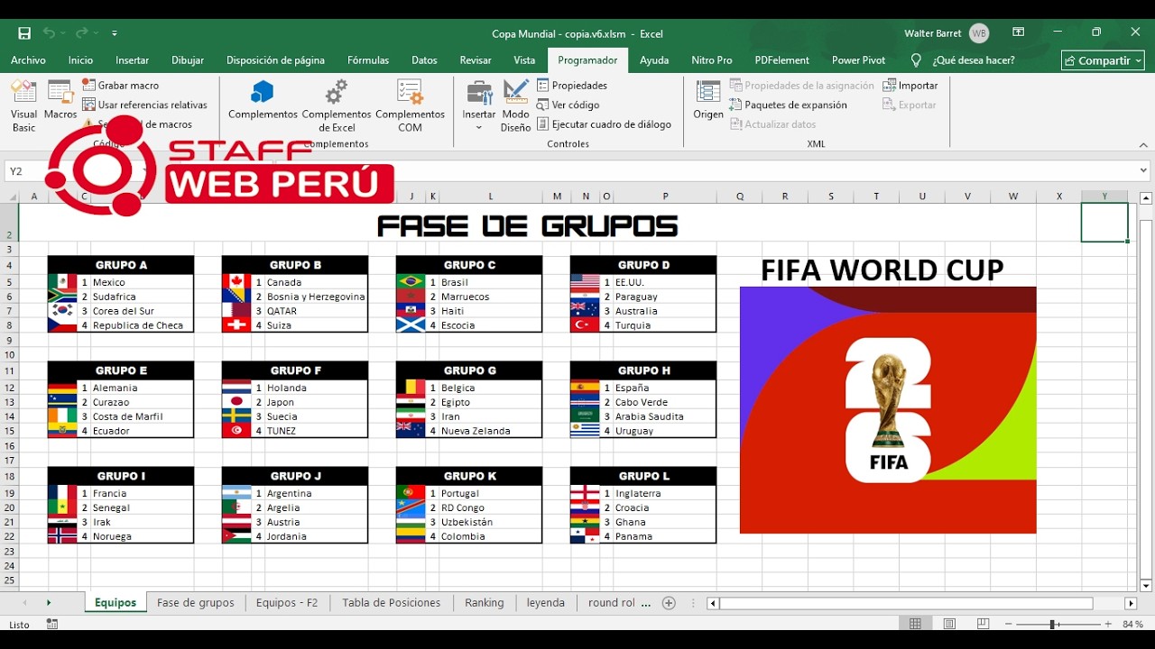
Task: Click the zoom in plus button
Action: (x=1108, y=624)
